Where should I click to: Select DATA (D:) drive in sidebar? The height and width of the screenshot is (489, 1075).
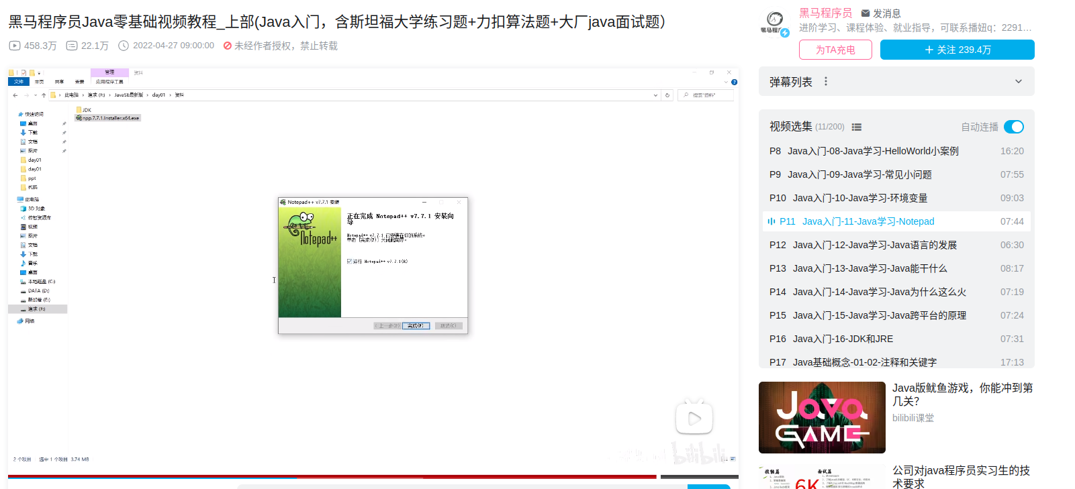pyautogui.click(x=35, y=291)
